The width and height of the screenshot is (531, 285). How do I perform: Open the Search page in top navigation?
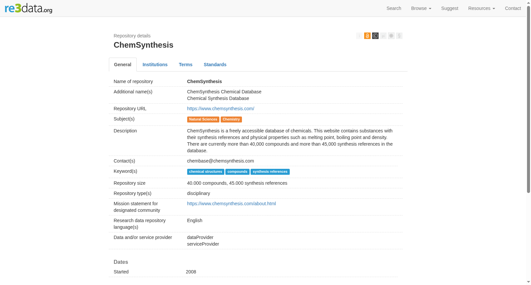(x=394, y=8)
